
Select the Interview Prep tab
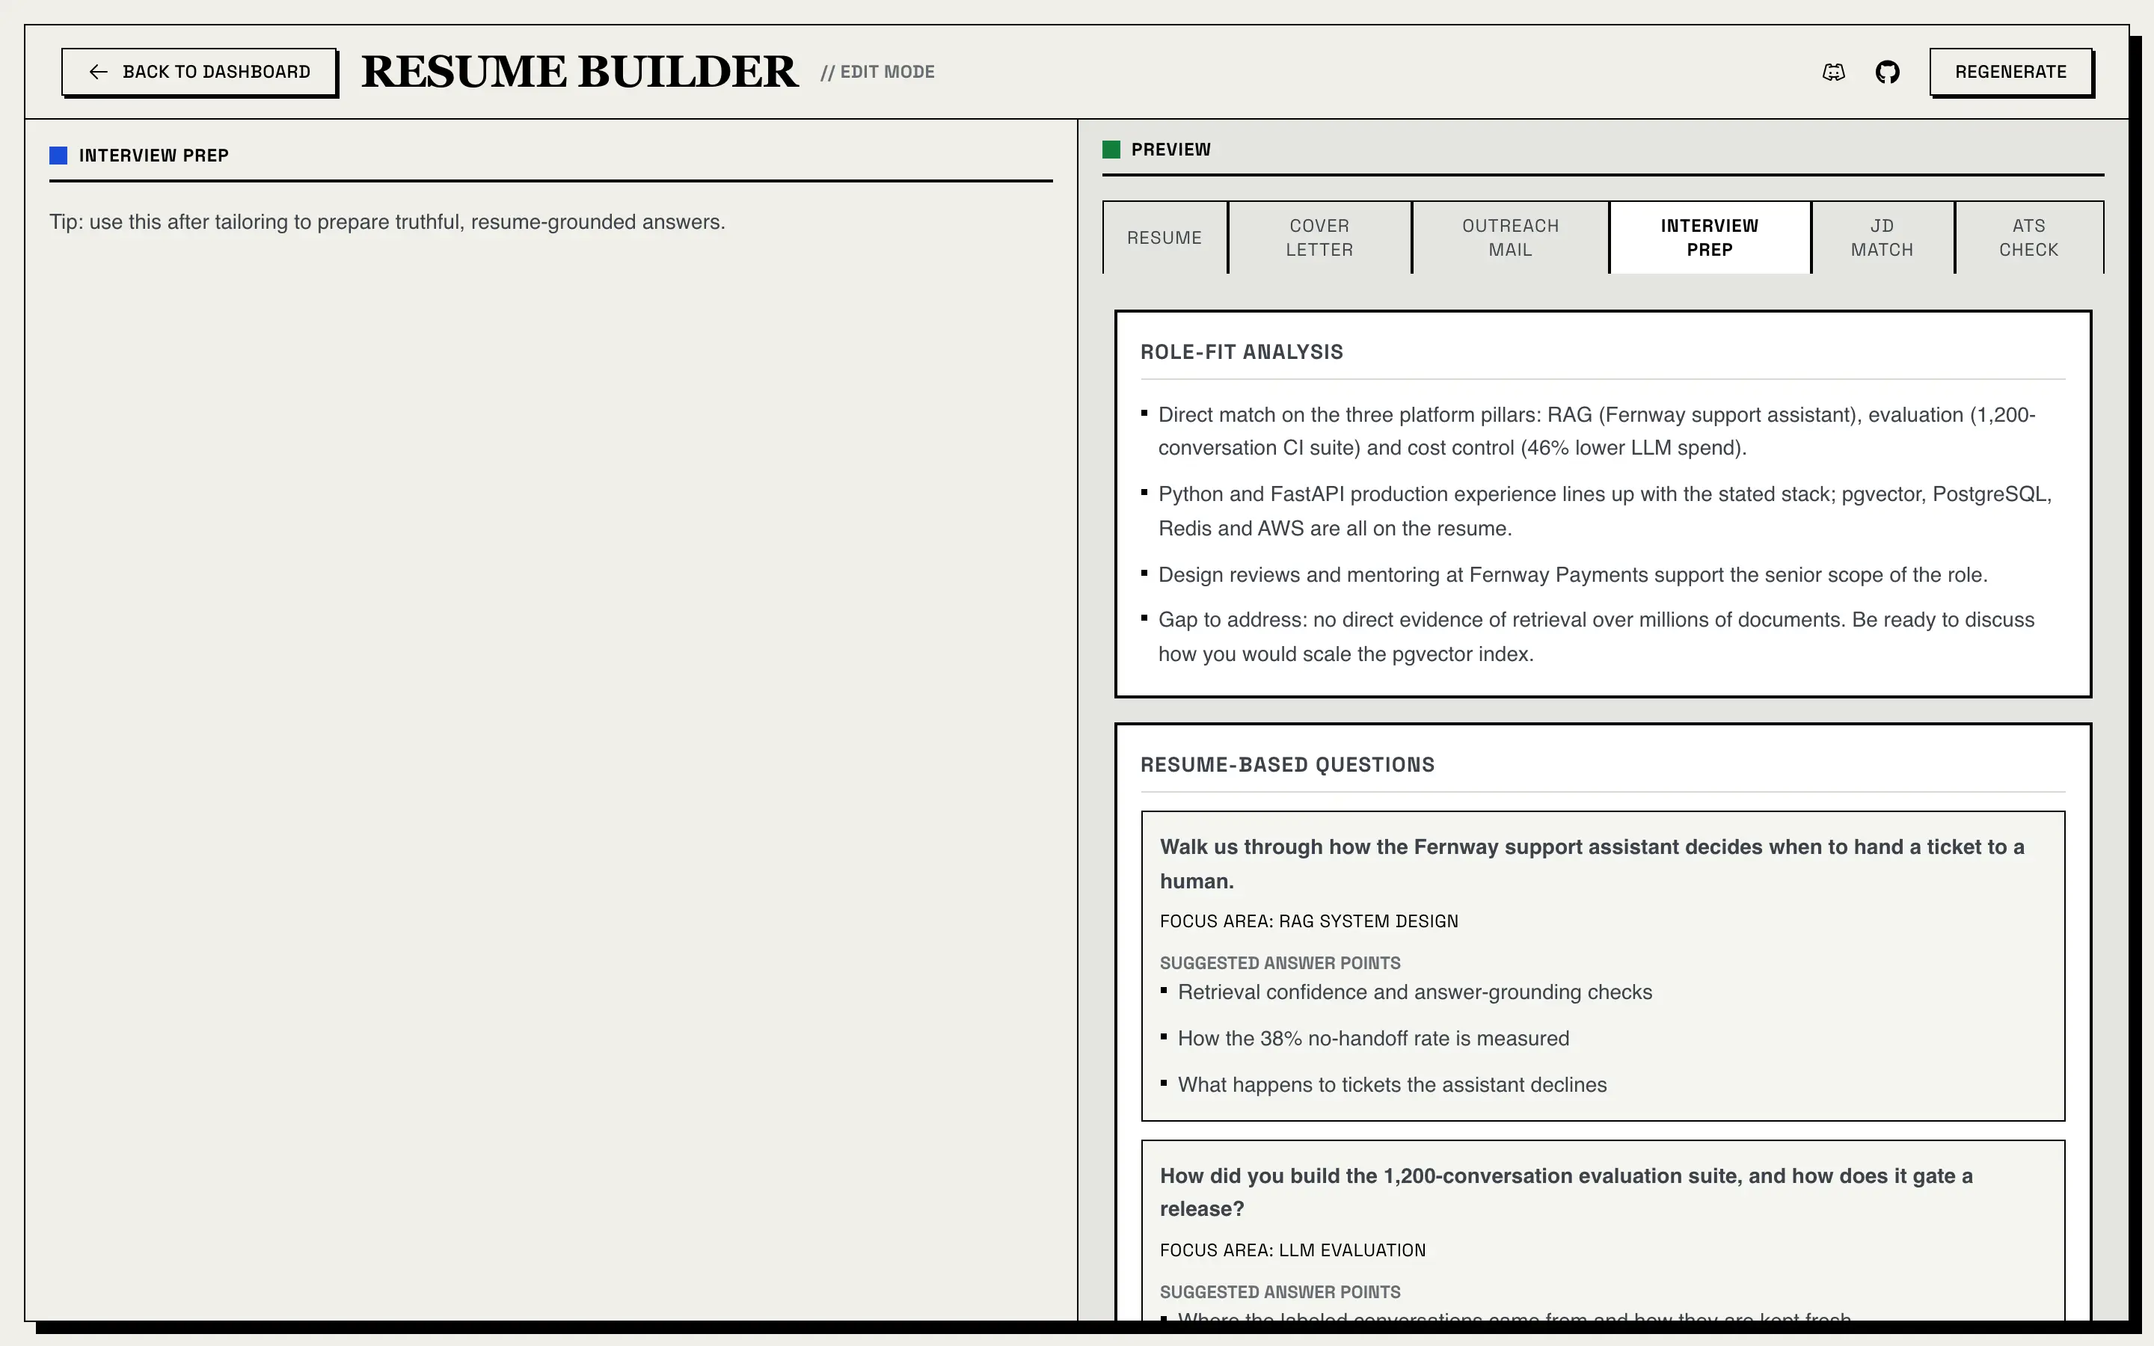click(1710, 238)
